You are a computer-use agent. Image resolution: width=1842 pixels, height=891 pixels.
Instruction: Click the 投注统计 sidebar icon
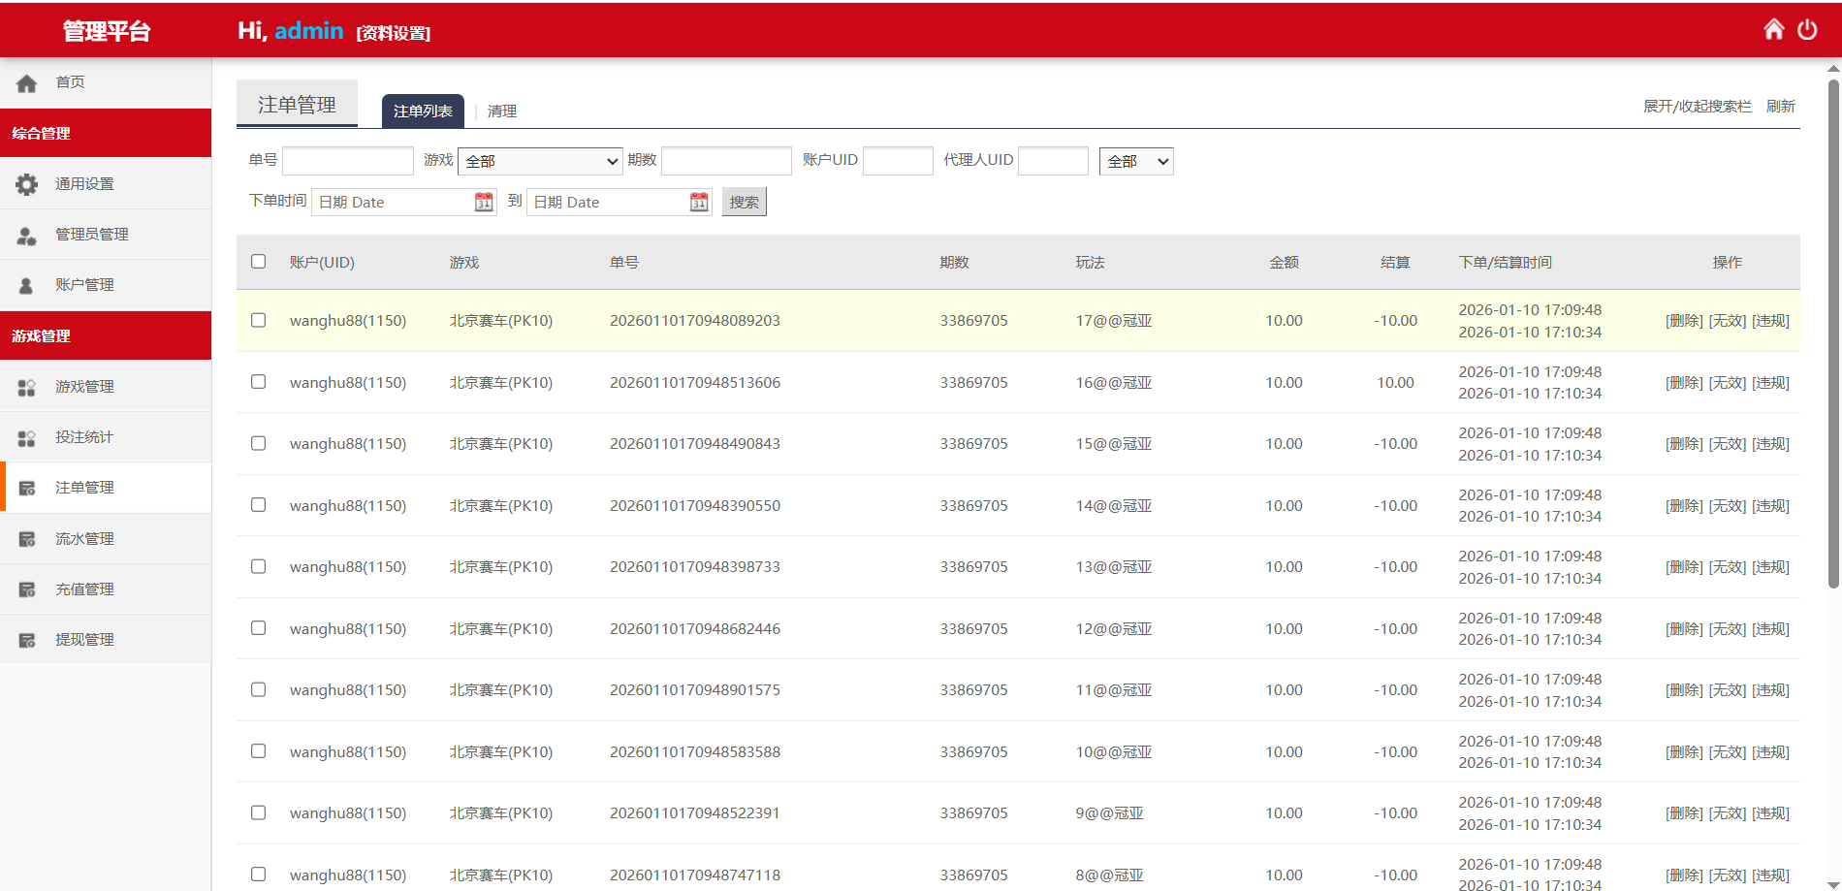tap(27, 437)
